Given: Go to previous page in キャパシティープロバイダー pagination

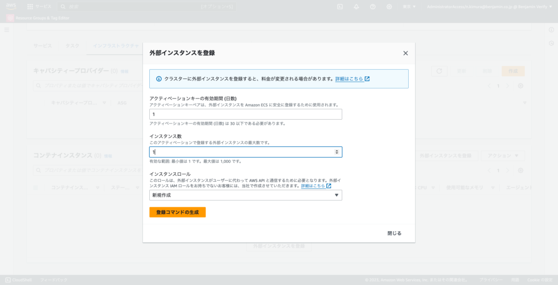Looking at the screenshot, I should [x=489, y=86].
